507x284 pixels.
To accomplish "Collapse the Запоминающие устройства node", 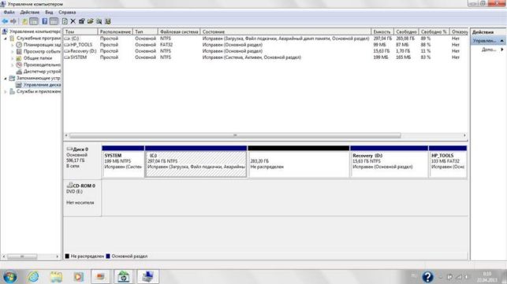I will [x=6, y=79].
